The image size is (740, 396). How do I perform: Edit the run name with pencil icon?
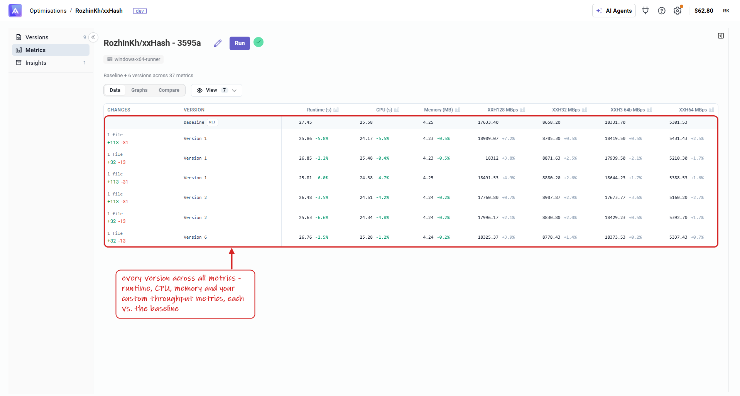(218, 43)
